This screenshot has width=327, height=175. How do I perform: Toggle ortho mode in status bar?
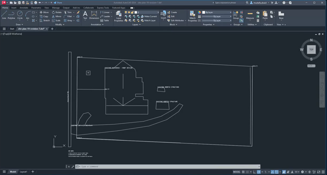(254, 172)
